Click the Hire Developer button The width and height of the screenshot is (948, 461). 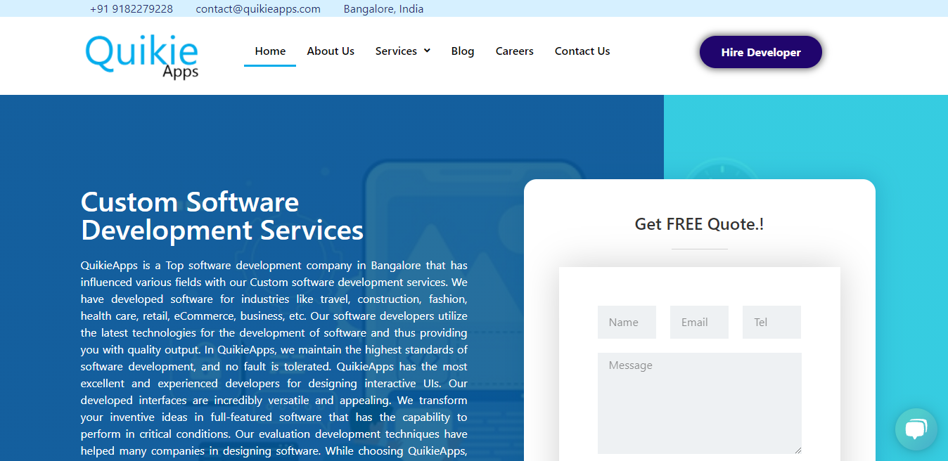[x=761, y=52]
